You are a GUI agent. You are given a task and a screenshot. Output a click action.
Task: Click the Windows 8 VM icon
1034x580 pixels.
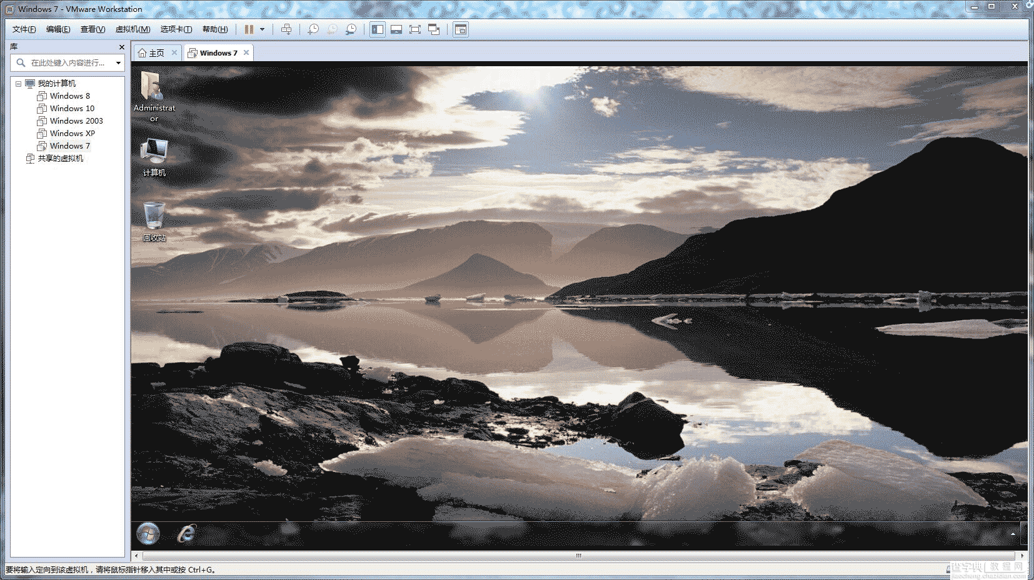point(42,96)
